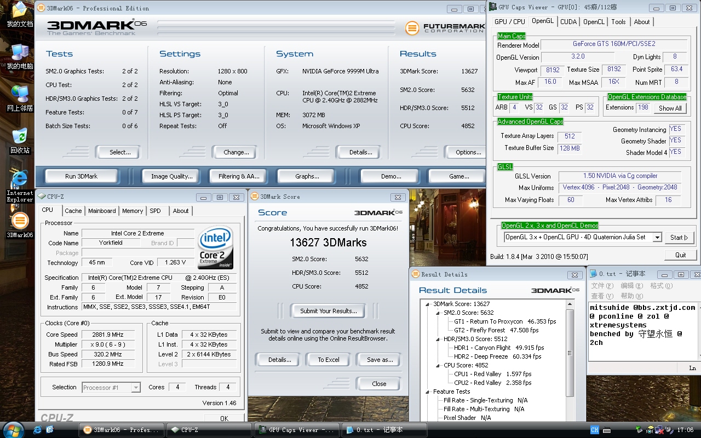
Task: Collapse the Feature Tests tree node
Action: tap(428, 391)
